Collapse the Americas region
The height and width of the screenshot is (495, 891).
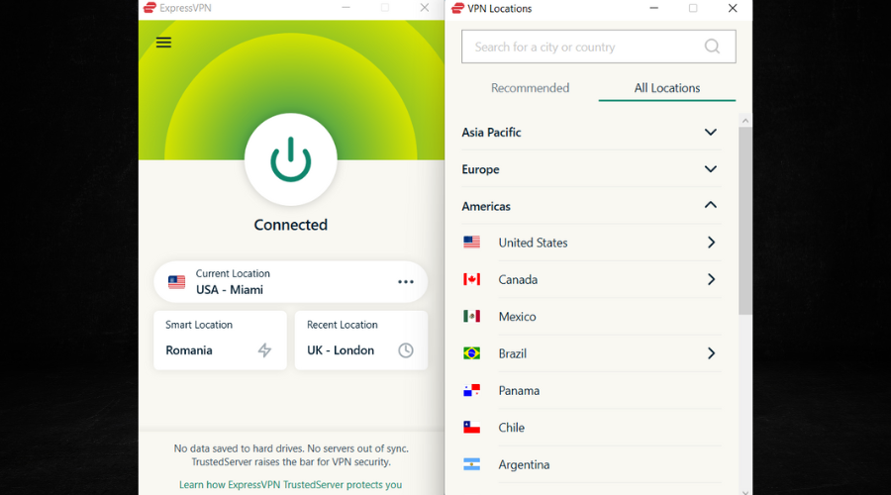click(591, 206)
